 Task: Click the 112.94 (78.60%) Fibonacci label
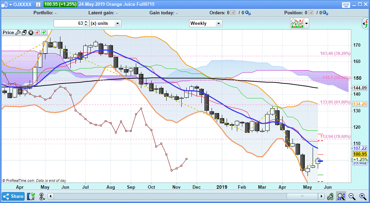point(335,137)
